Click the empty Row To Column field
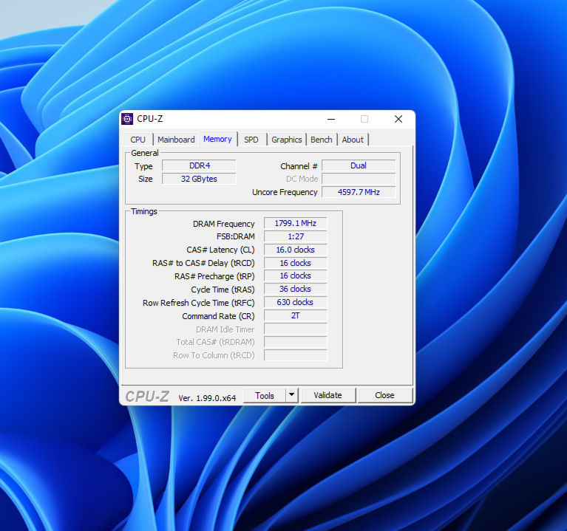This screenshot has height=531, width=567. coord(296,355)
